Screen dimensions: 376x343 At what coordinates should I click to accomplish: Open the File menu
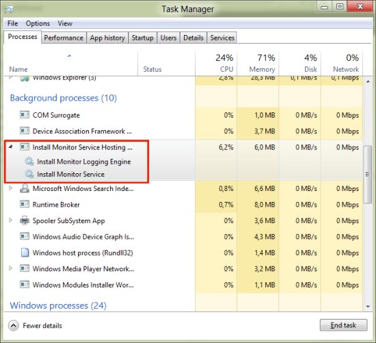12,23
